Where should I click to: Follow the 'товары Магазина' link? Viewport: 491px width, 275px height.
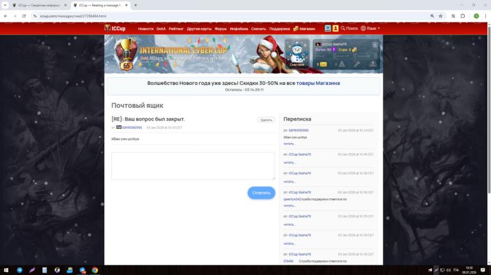point(318,83)
